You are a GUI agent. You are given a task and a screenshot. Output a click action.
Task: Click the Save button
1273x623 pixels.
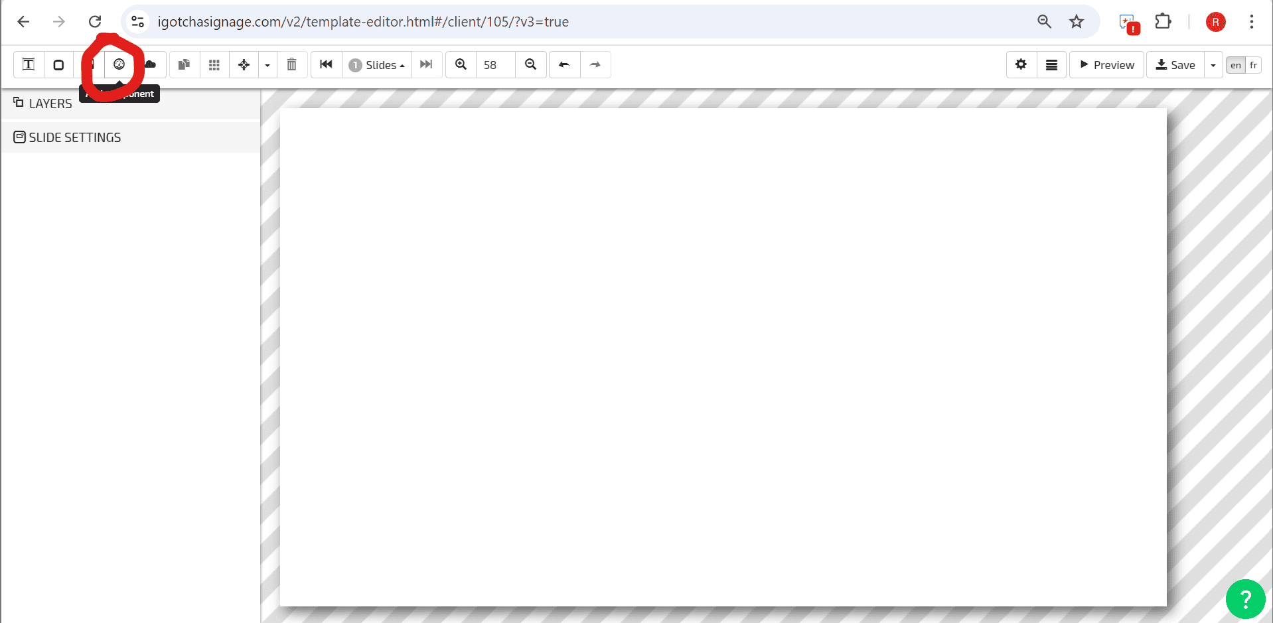[1175, 65]
